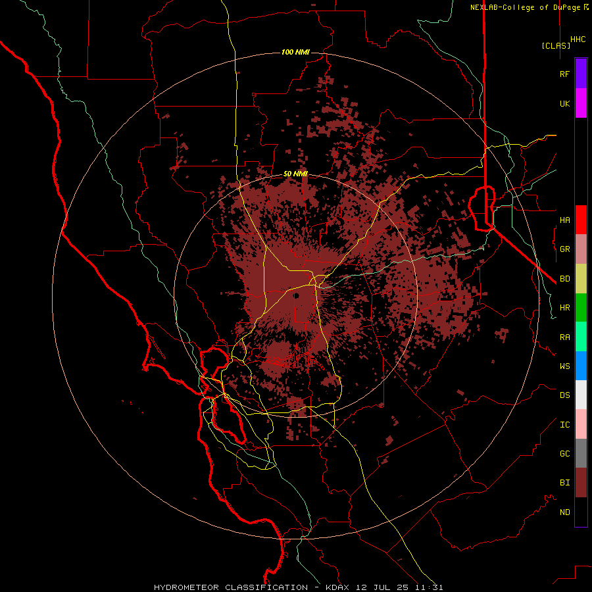Click the BI legend label

[x=564, y=483]
